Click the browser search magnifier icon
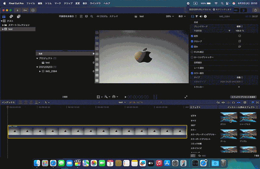 (92, 16)
